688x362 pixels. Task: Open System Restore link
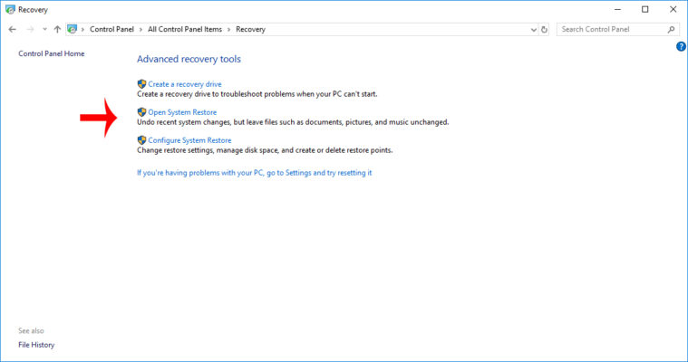point(182,112)
